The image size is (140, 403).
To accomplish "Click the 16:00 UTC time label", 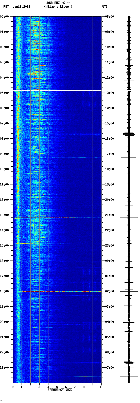I will pos(110,139).
